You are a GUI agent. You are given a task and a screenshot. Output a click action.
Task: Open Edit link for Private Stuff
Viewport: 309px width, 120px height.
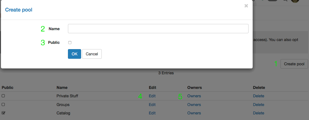(x=152, y=96)
